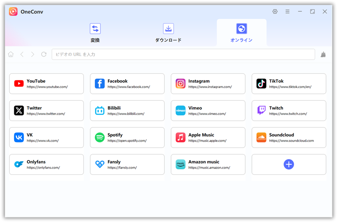Open the Bilibili site title

click(x=114, y=108)
